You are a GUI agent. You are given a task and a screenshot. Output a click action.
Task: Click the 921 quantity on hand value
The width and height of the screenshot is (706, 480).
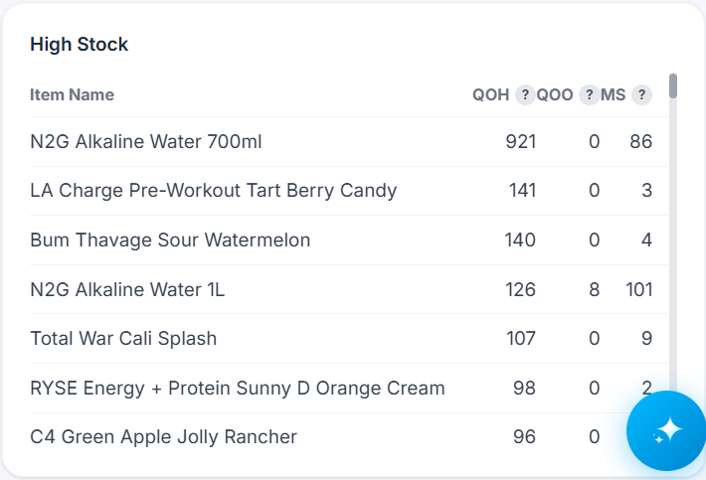coord(520,142)
